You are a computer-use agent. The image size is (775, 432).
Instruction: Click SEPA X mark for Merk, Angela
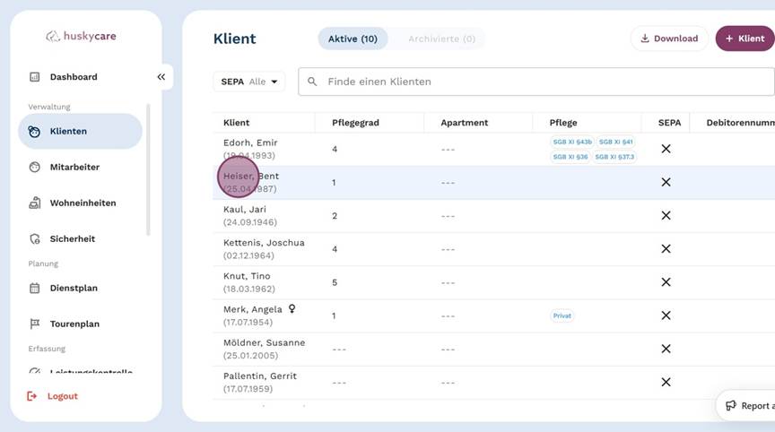click(x=666, y=315)
